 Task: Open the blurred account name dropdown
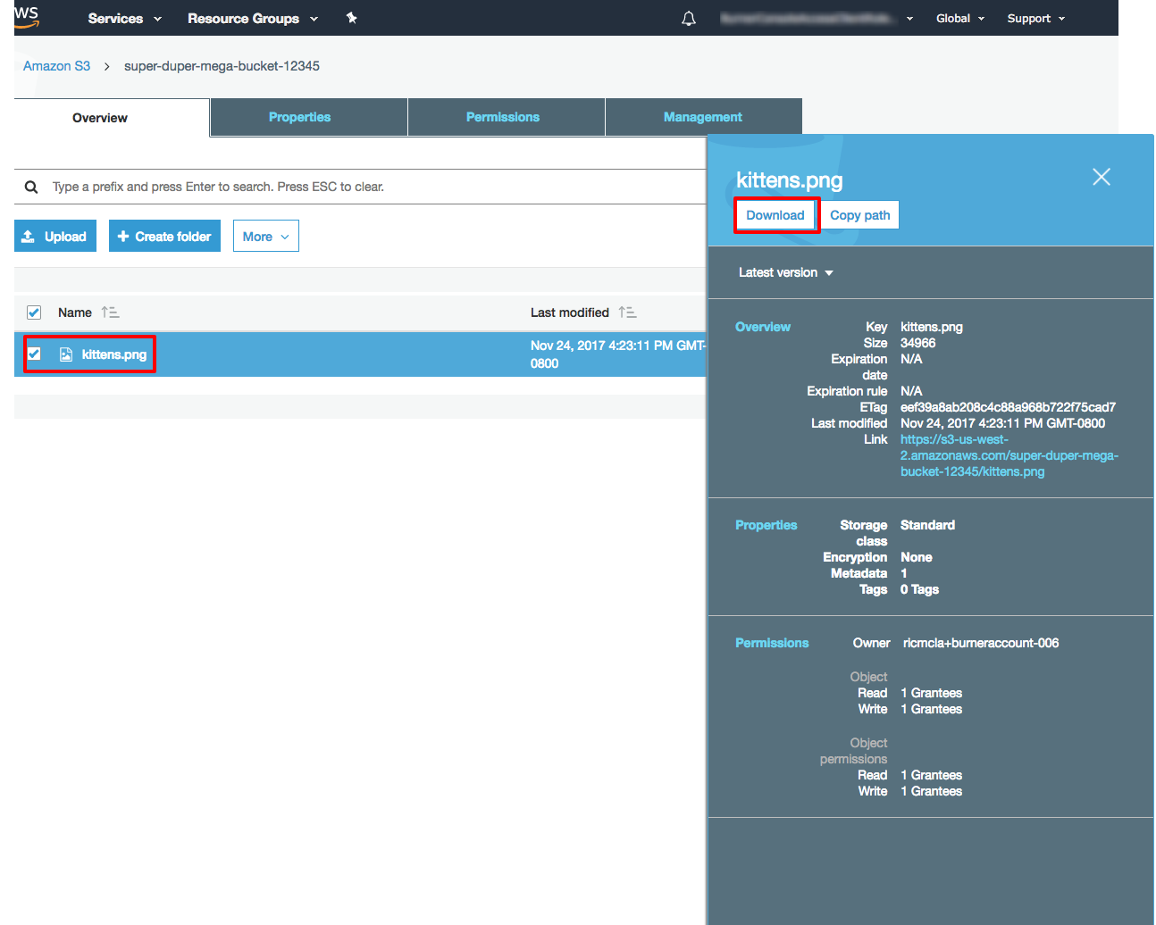coord(817,18)
